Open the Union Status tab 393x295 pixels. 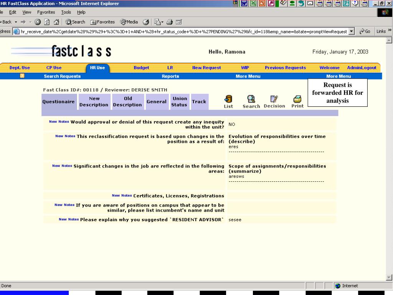tap(180, 101)
